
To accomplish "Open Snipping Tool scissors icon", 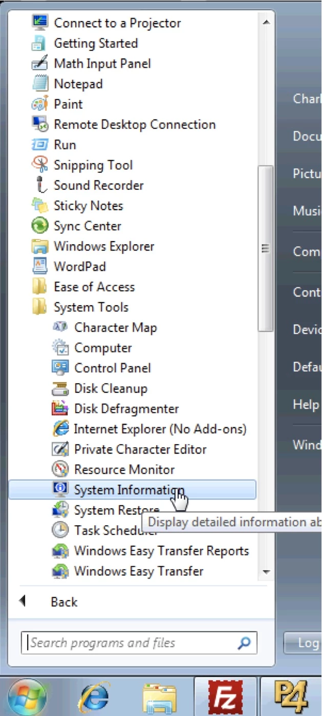I will 39,165.
